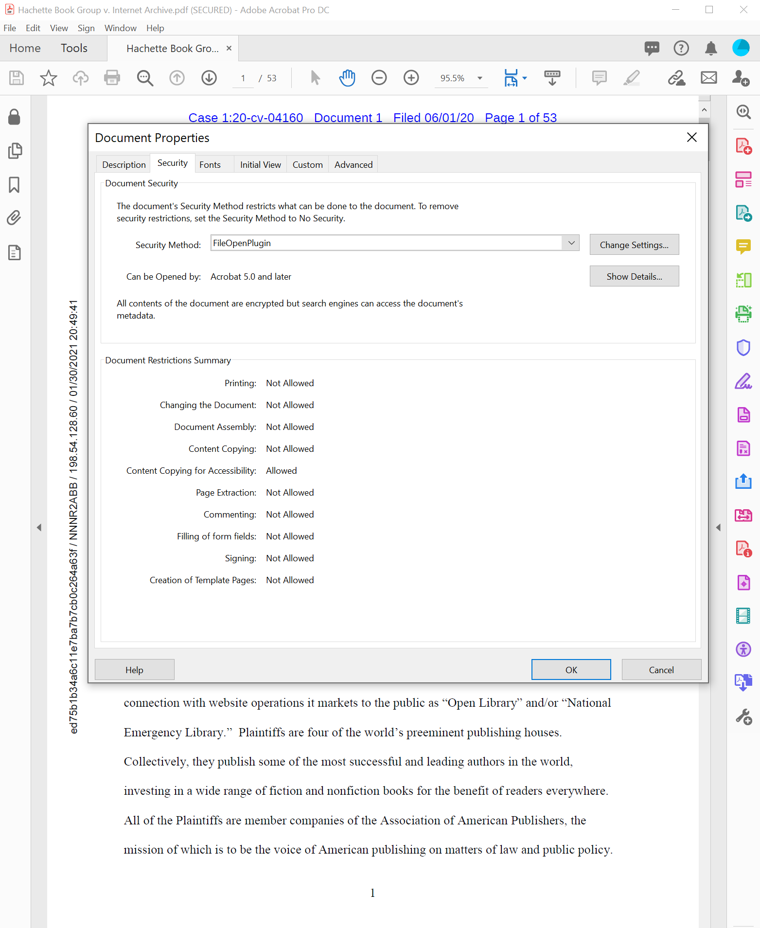Open the Export PDF tool icon

click(x=743, y=213)
